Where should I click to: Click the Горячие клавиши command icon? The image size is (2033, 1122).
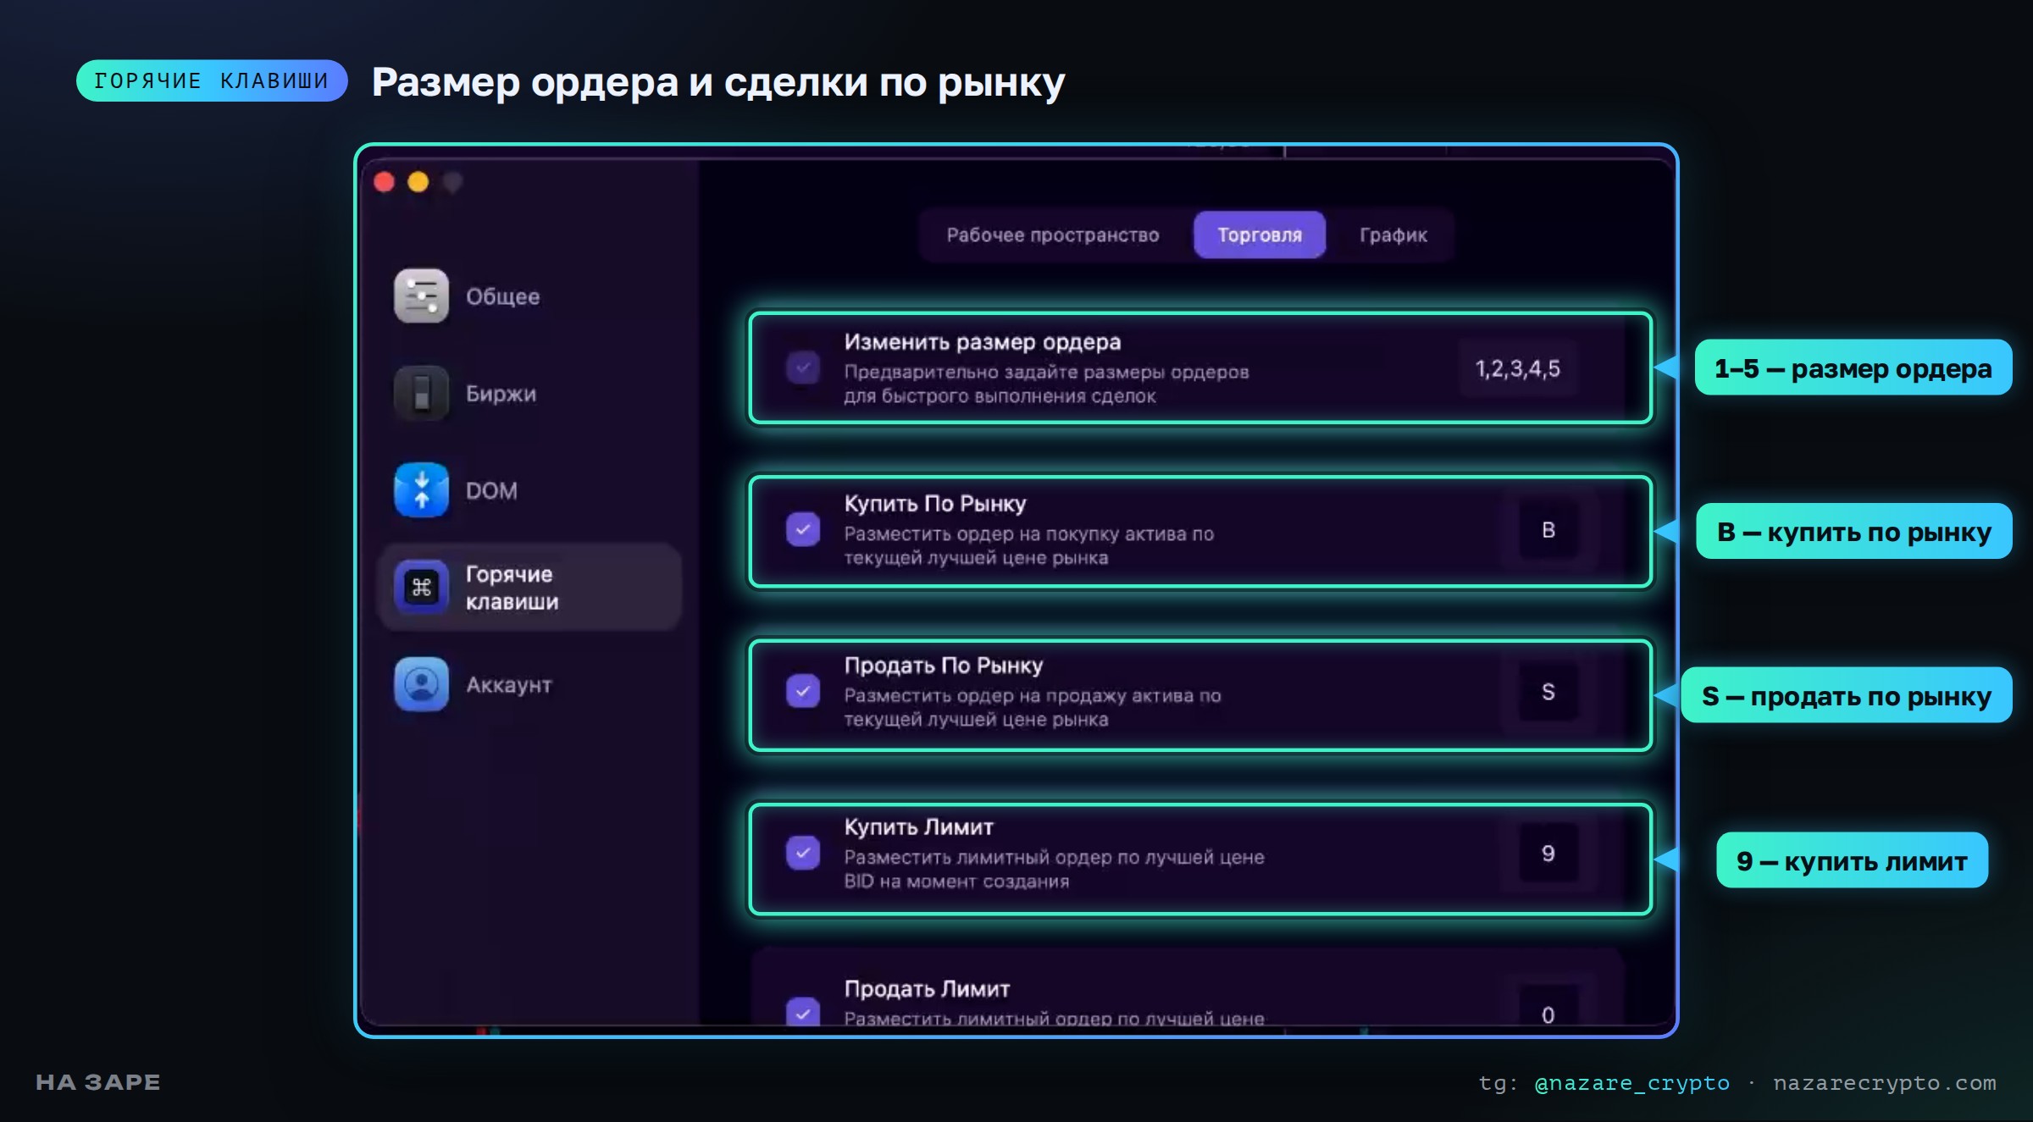pos(421,587)
